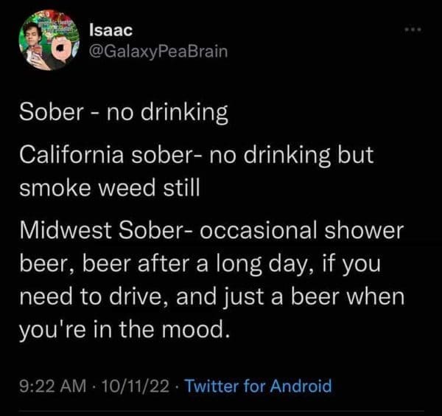Click the line 'smoke weed still'
The width and height of the screenshot is (442, 416).
point(109,187)
